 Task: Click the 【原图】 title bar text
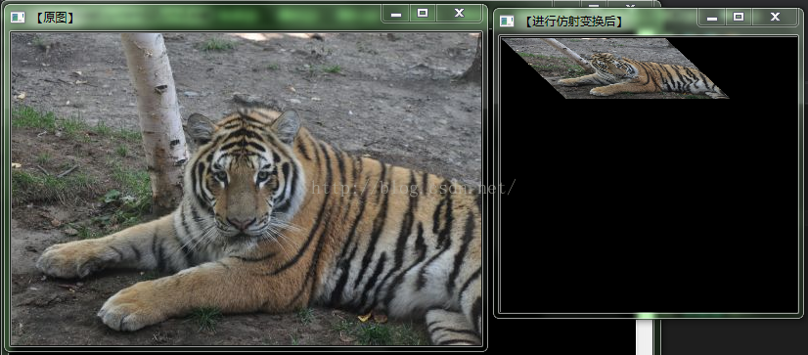[55, 18]
